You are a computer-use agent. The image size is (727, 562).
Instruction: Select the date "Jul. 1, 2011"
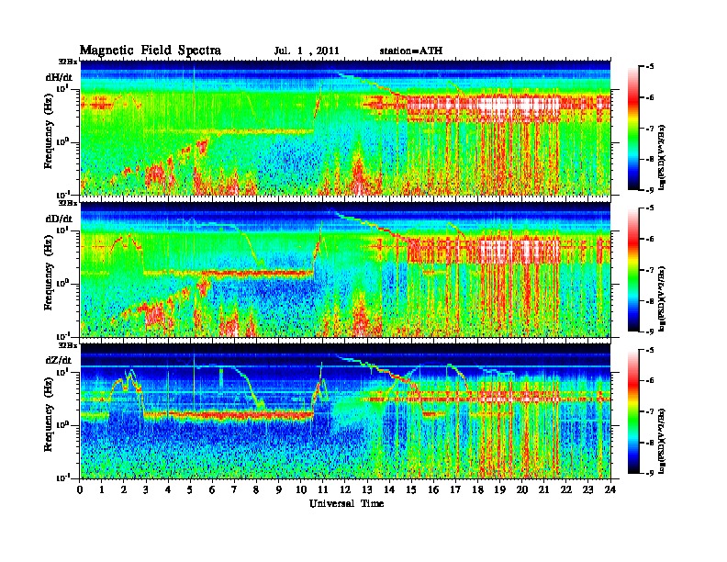[x=307, y=51]
